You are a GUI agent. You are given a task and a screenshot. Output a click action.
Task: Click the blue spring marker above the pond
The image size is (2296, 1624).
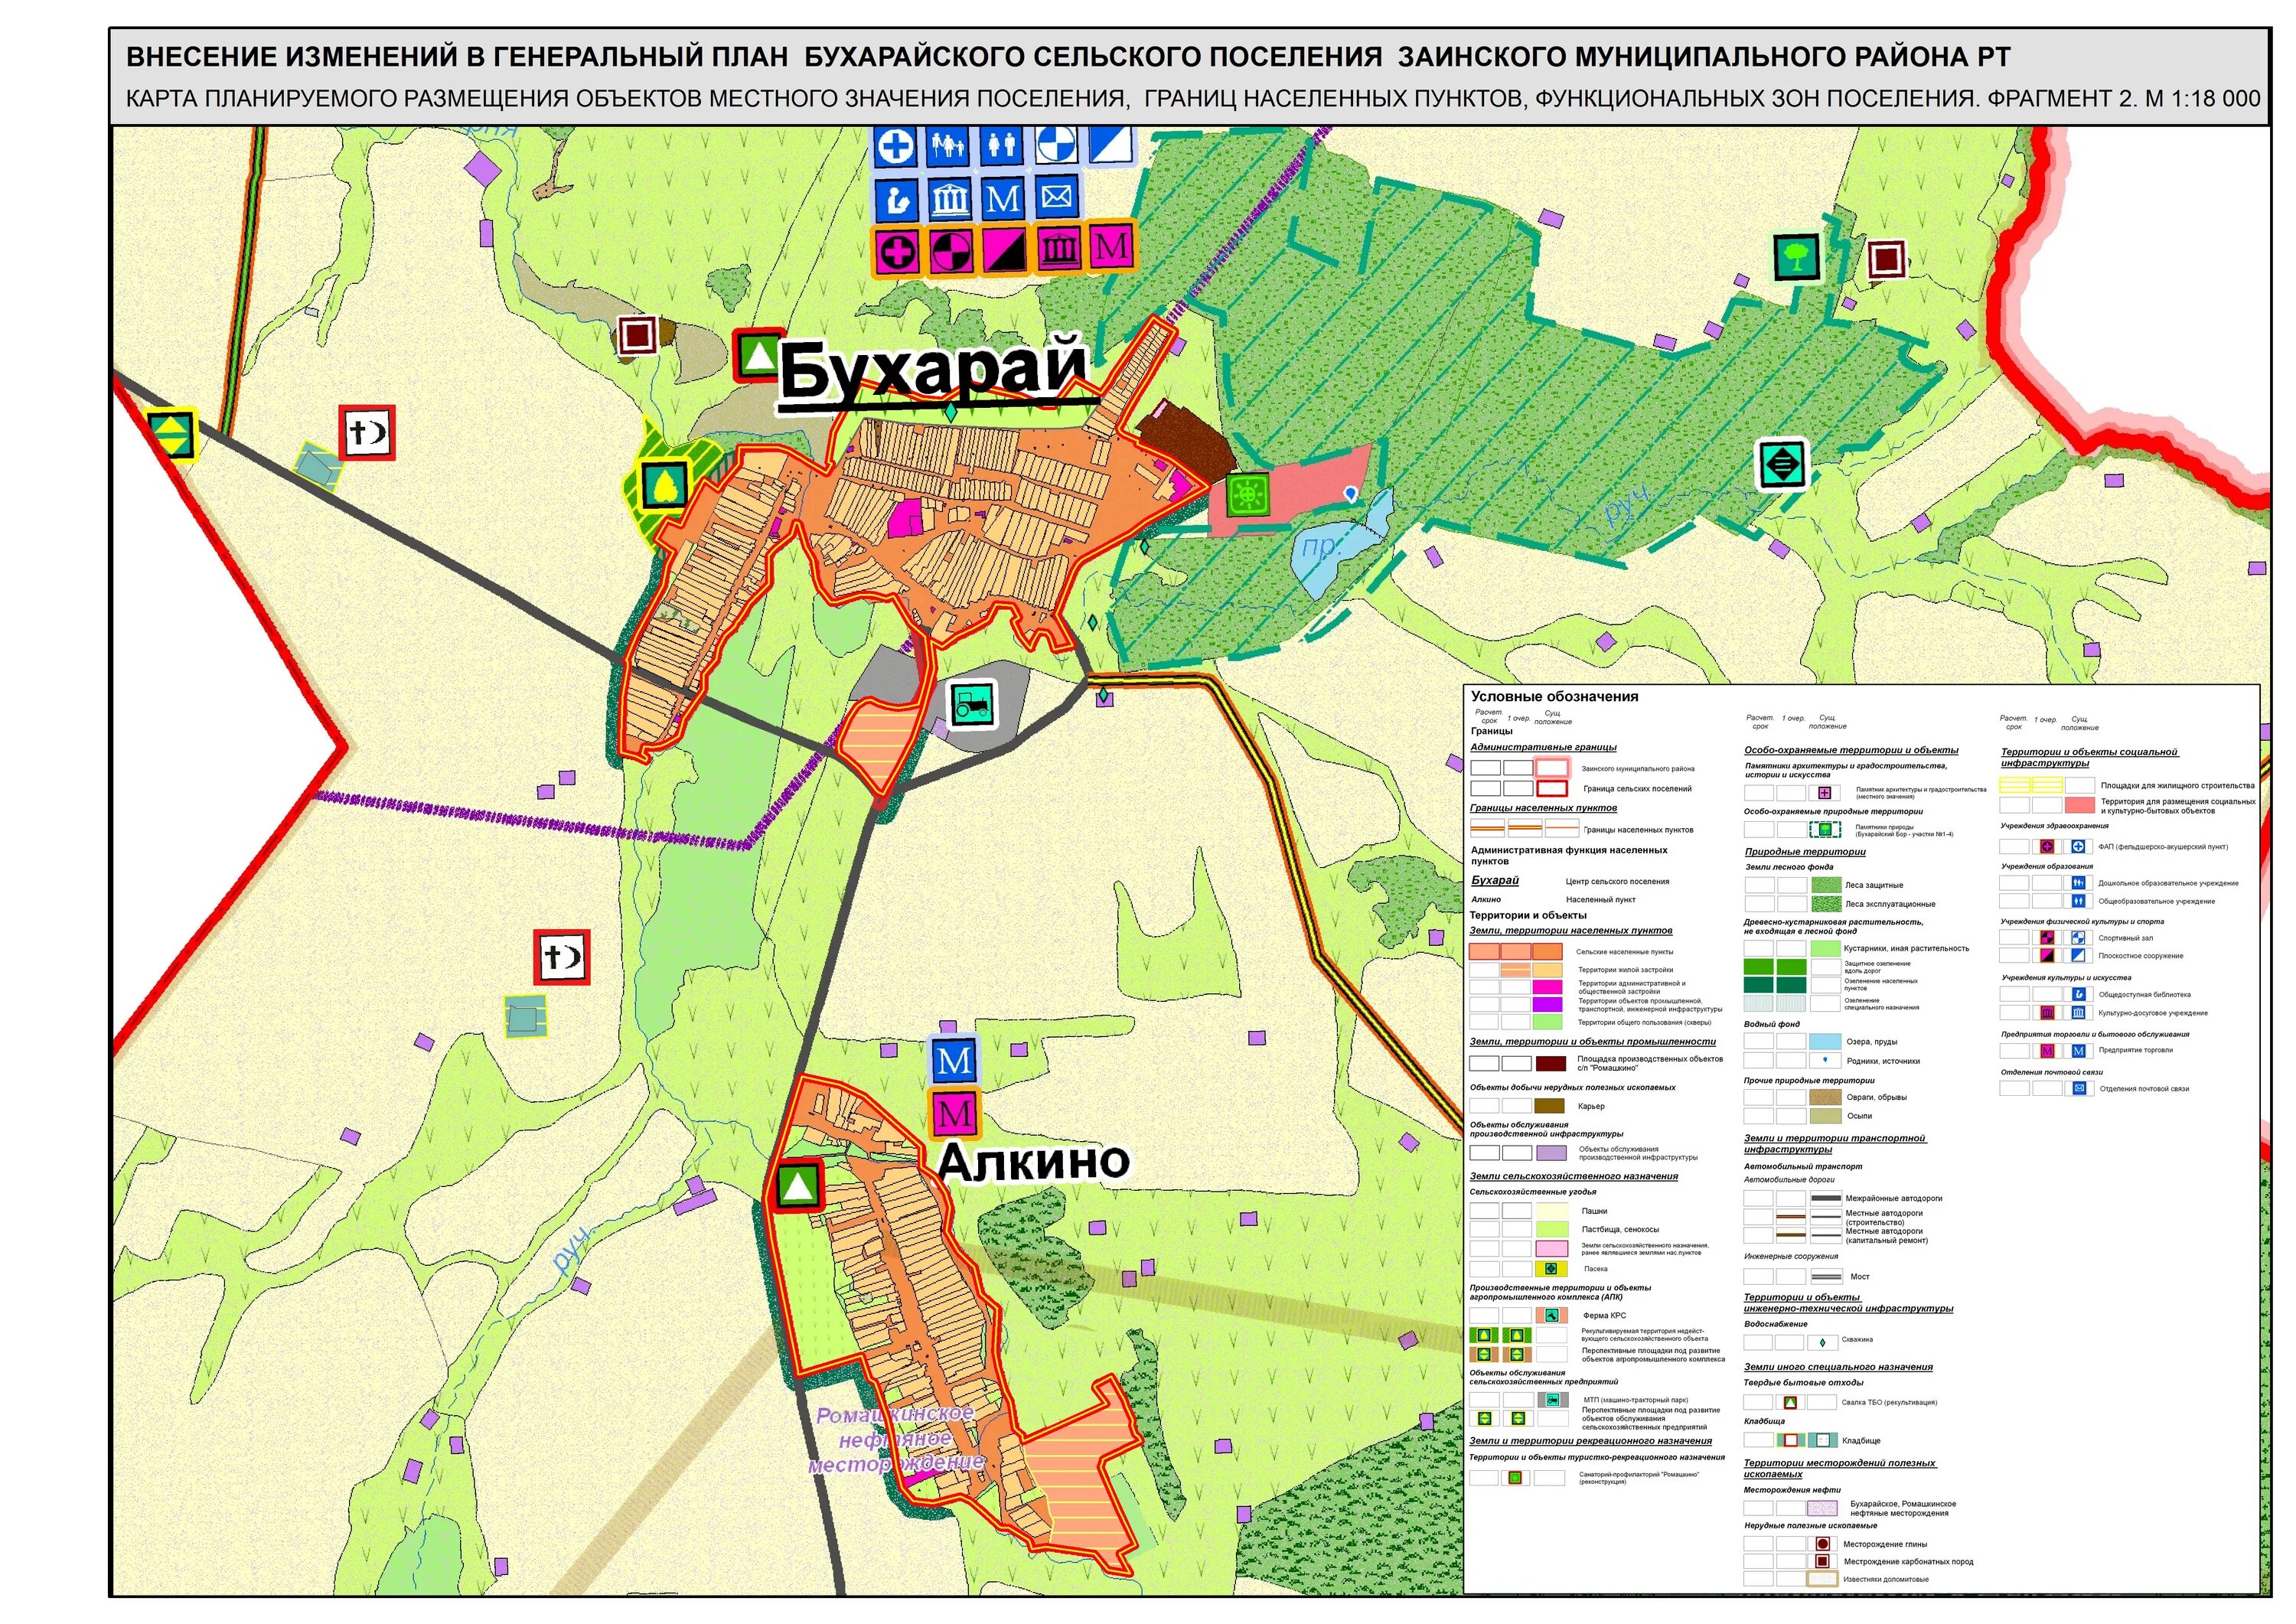pyautogui.click(x=1350, y=493)
